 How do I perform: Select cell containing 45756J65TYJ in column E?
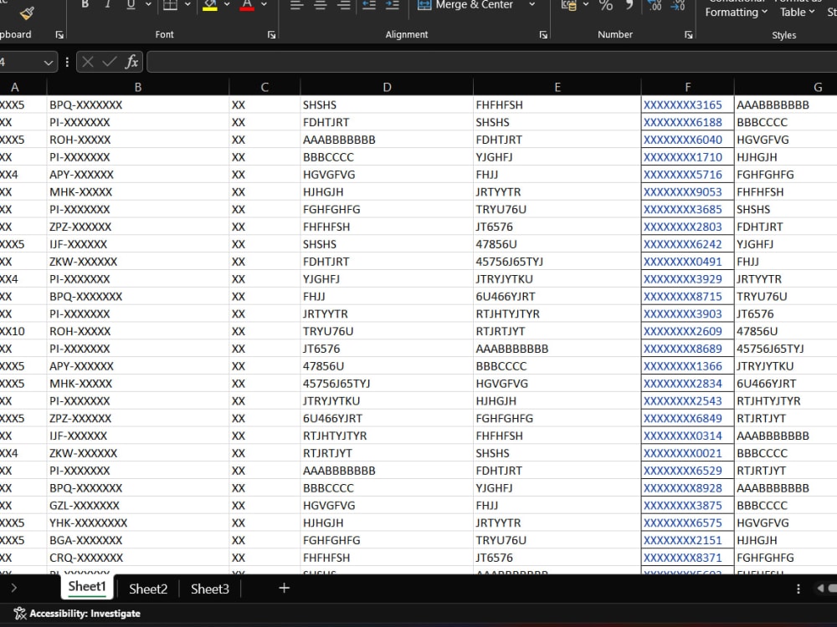tap(557, 262)
